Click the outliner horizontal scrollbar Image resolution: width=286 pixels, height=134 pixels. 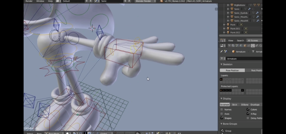[x=241, y=36]
